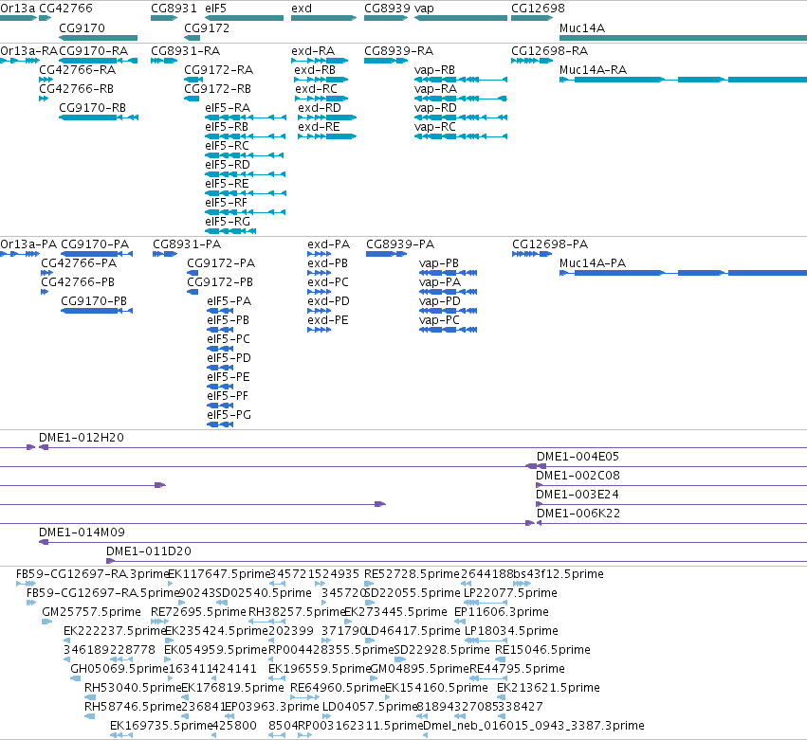The image size is (807, 740).
Task: Click the eIF5-RG transcript label
Action: pos(228,221)
